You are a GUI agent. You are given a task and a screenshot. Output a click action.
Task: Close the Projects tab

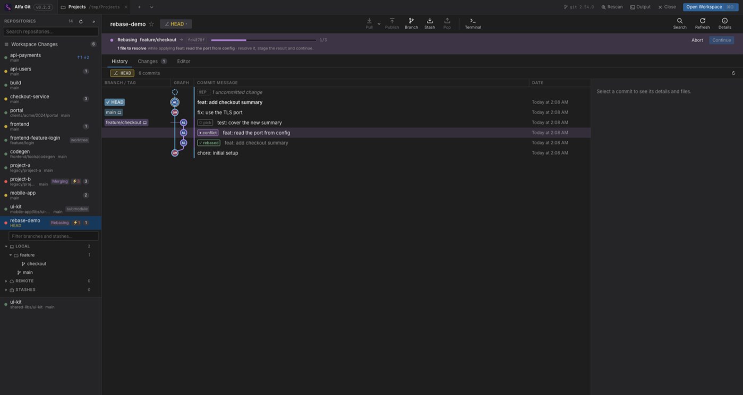tap(126, 7)
